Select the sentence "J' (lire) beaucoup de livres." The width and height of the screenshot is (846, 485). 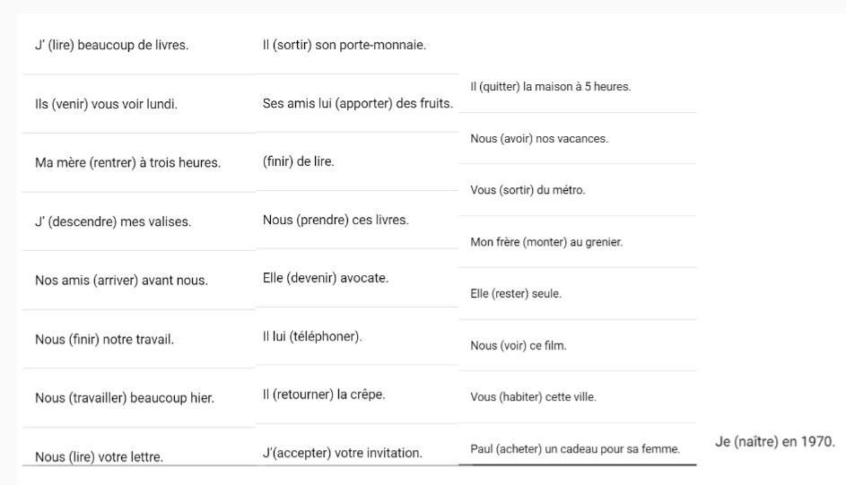111,45
